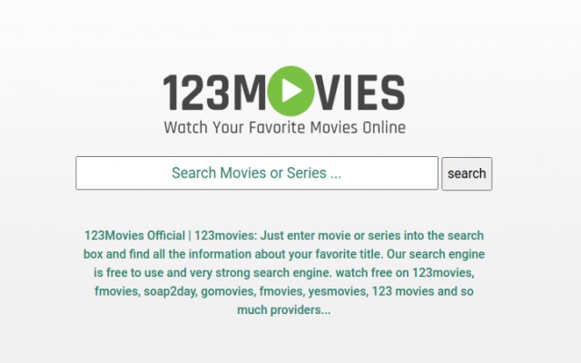Click the word 'gomovies' in description
Image resolution: width=581 pixels, height=363 pixels.
(x=228, y=291)
